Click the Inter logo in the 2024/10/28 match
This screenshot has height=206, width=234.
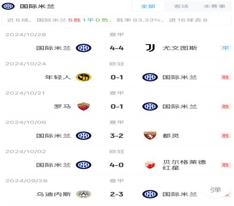(83, 48)
